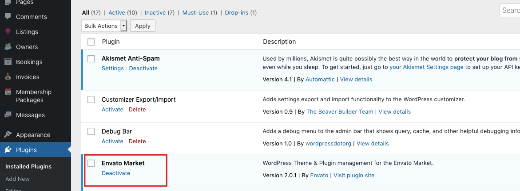This screenshot has width=520, height=191.
Task: Click the Comments speech bubble icon
Action: point(8,16)
